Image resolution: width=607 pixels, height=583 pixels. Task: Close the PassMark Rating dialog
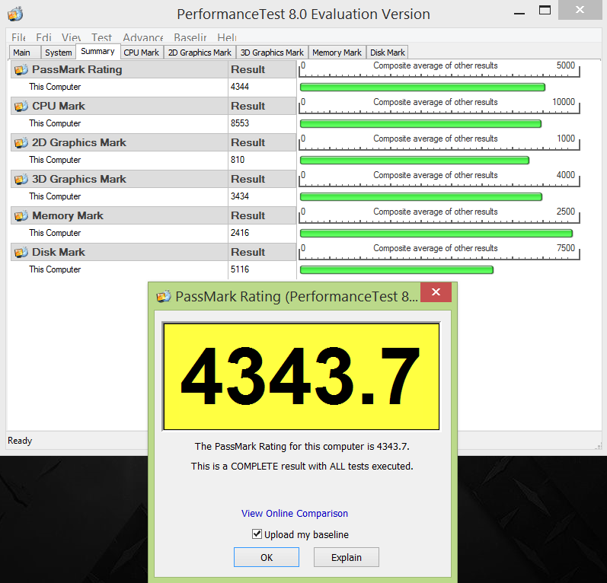click(x=436, y=292)
